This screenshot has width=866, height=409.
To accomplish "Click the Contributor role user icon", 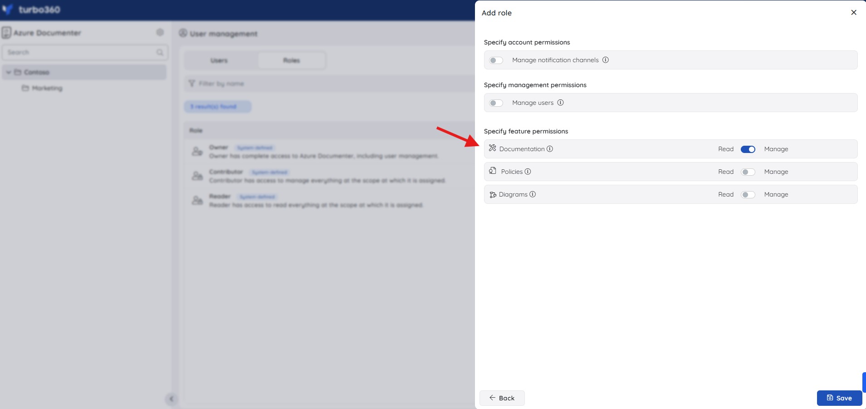I will 197,176.
